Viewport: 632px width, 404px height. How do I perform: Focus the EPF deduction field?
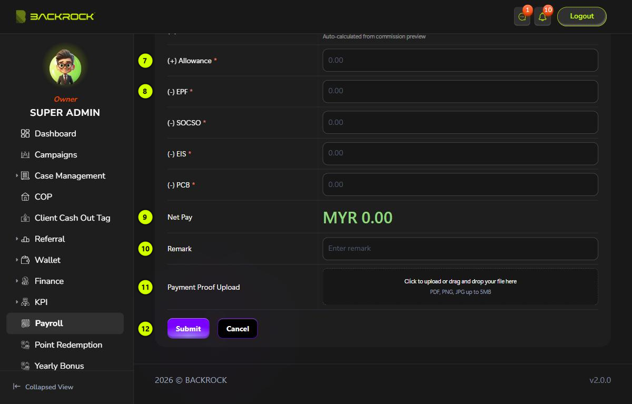460,91
